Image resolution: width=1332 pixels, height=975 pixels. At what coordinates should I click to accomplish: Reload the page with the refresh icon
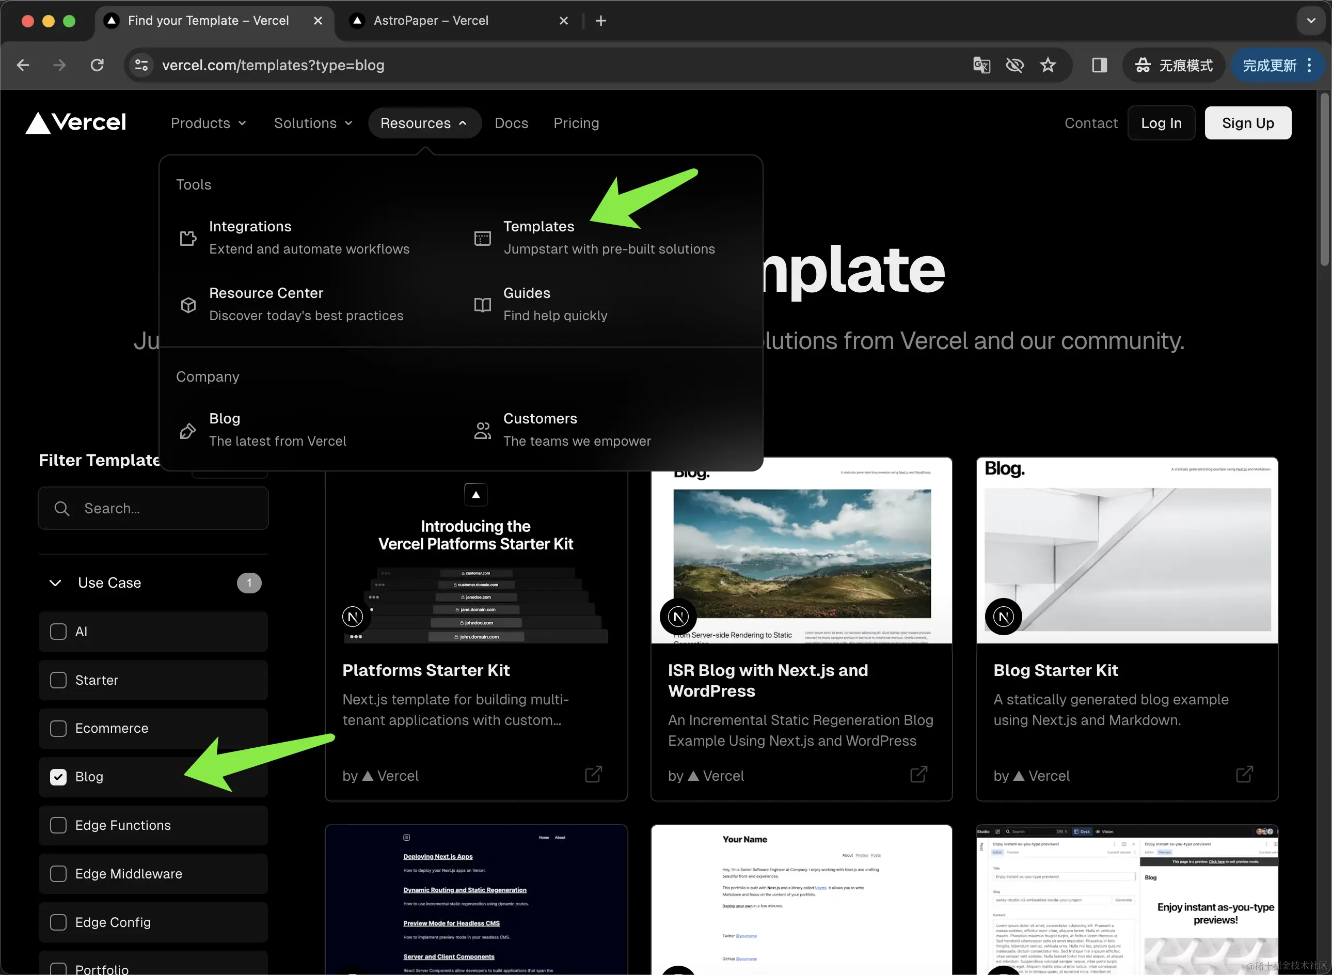pyautogui.click(x=98, y=65)
